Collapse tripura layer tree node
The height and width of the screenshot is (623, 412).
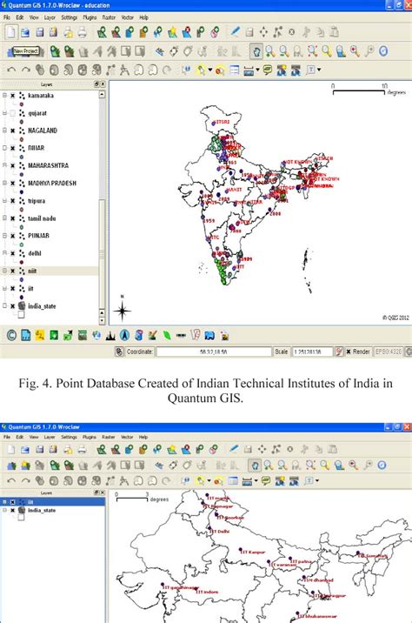pos(4,201)
